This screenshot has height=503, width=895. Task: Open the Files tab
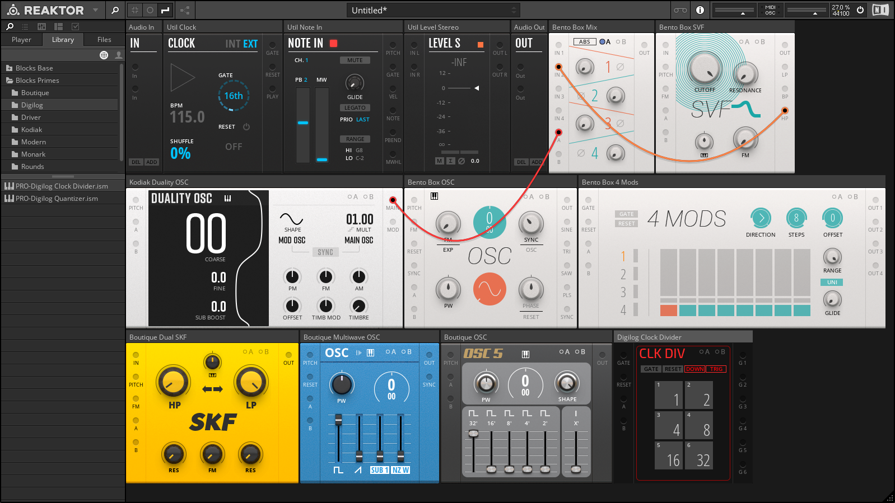pyautogui.click(x=104, y=40)
